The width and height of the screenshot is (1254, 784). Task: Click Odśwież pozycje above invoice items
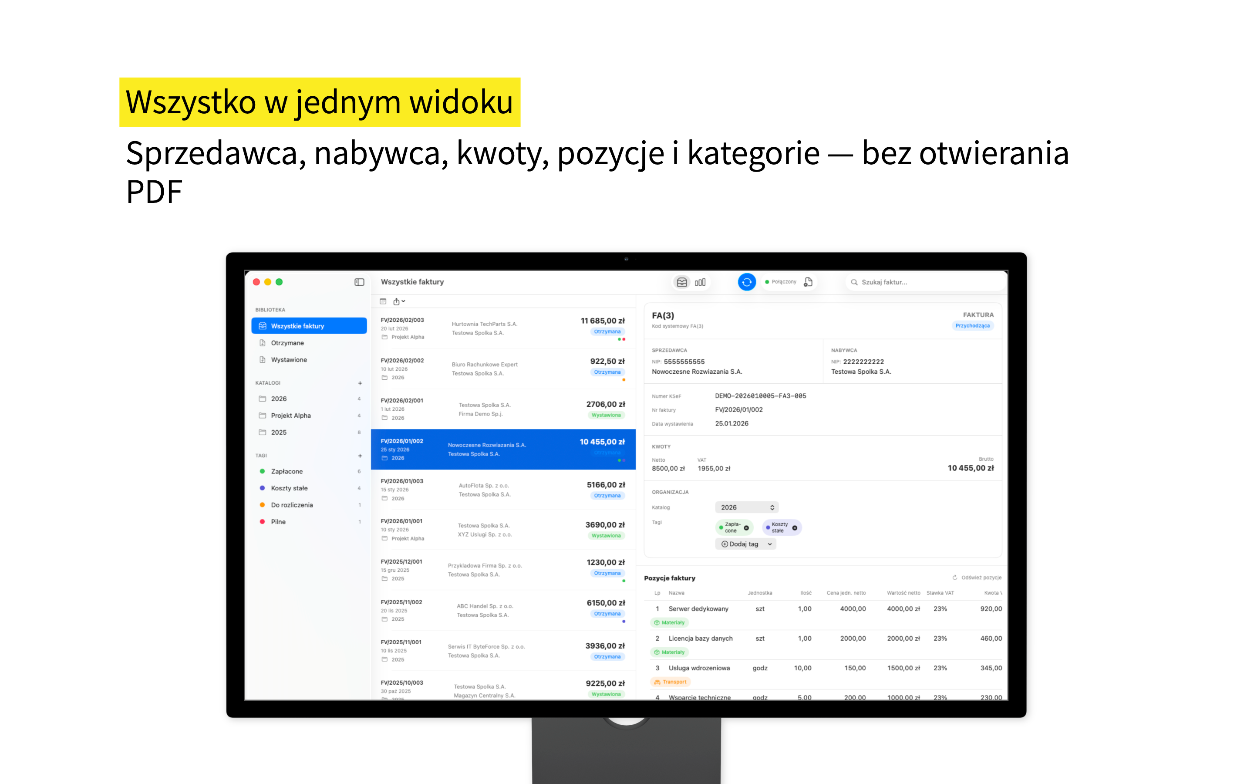976,578
